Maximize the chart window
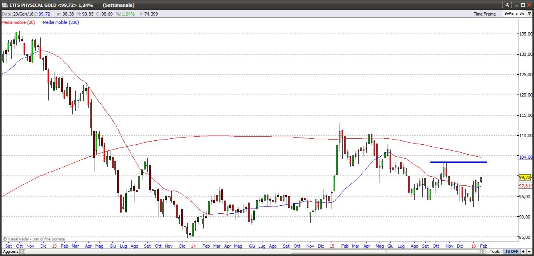The height and width of the screenshot is (256, 534). (523, 5)
